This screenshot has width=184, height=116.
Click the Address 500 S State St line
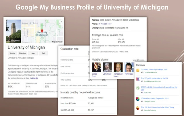click(115, 20)
